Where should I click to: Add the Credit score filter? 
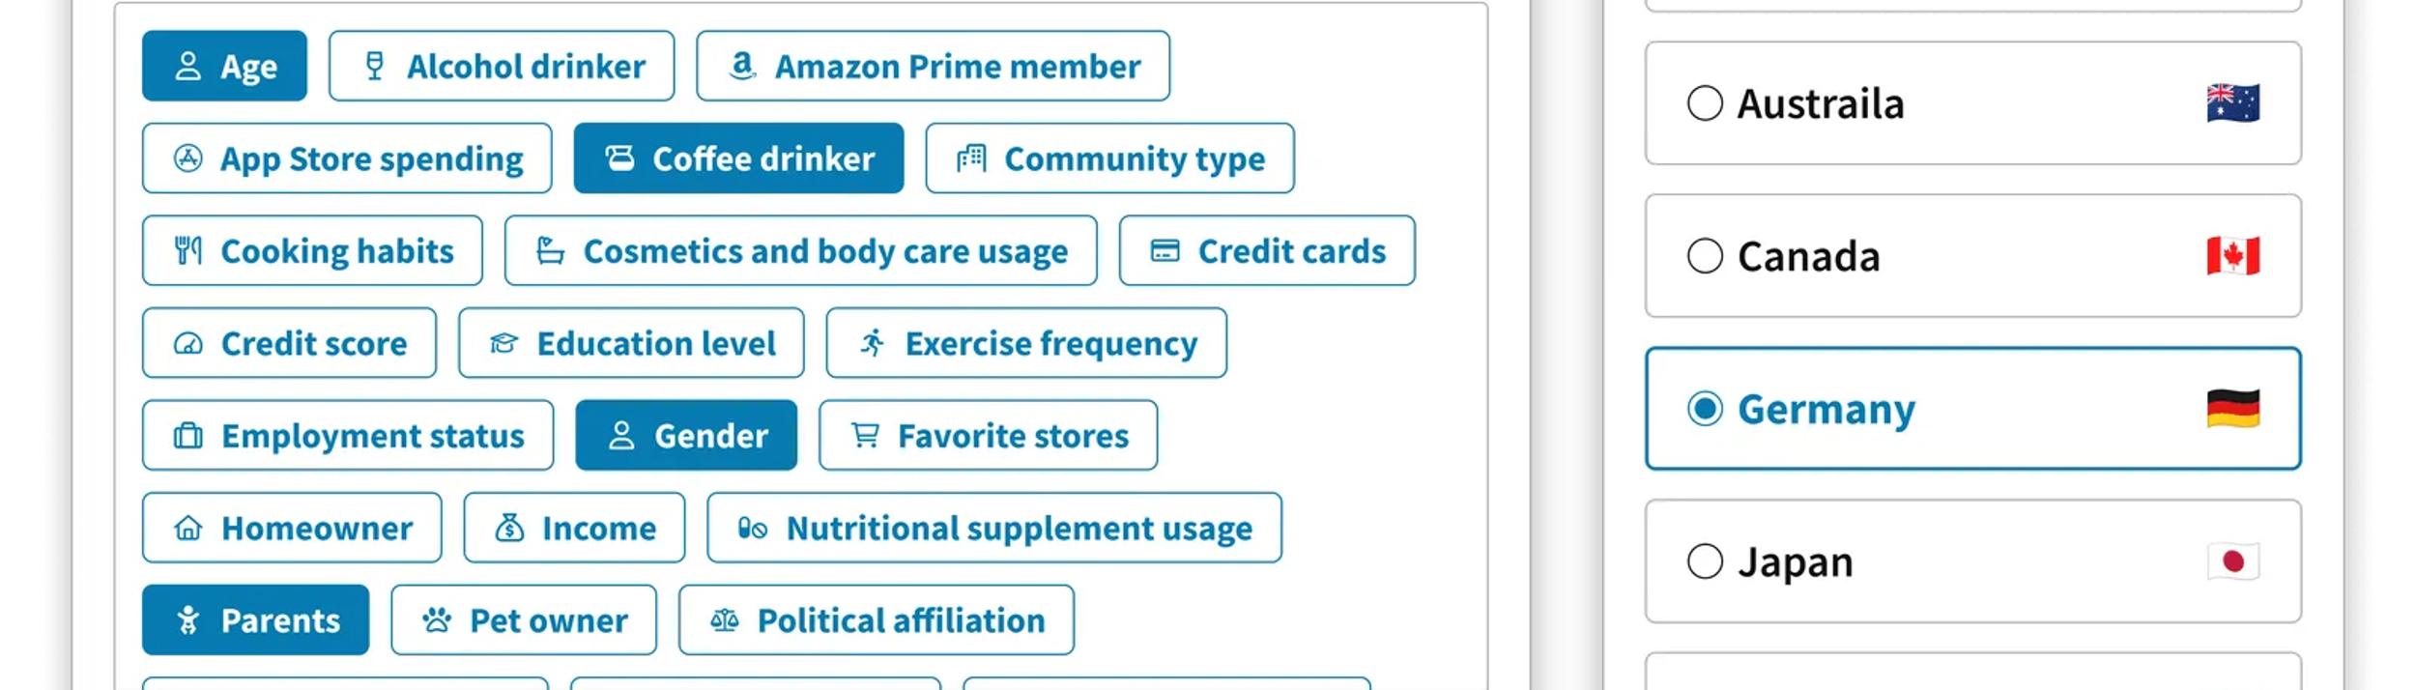(x=289, y=343)
